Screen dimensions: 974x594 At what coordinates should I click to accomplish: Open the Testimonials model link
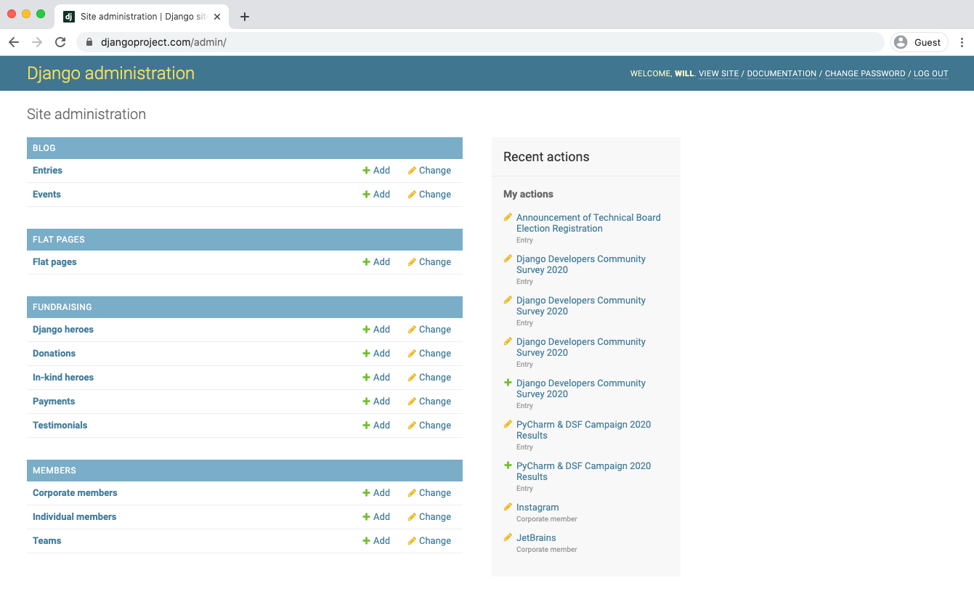(60, 426)
